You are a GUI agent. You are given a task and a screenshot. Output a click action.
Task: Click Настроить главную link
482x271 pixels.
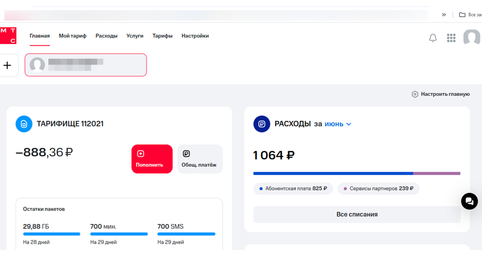pos(445,94)
